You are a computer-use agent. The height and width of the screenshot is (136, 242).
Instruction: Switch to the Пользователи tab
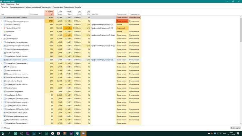[58, 7]
